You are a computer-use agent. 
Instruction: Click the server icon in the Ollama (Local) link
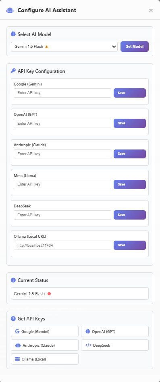[x=17, y=359]
